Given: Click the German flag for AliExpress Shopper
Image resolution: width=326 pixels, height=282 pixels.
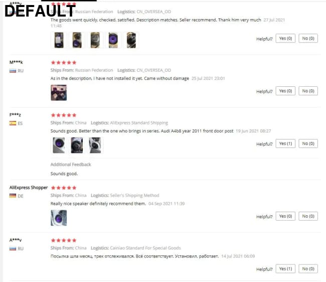Looking at the screenshot, I should point(13,196).
